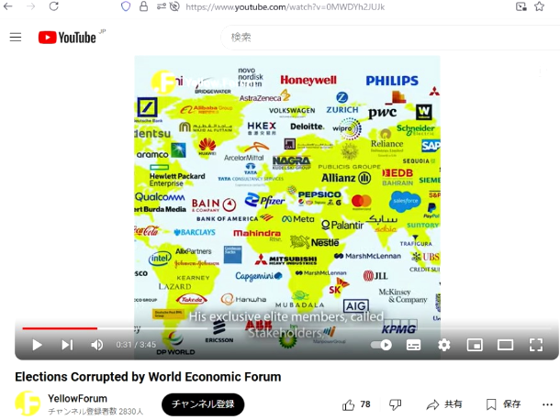This screenshot has height=420, width=560.
Task: Save video to playlist with 保存
Action: (503, 404)
